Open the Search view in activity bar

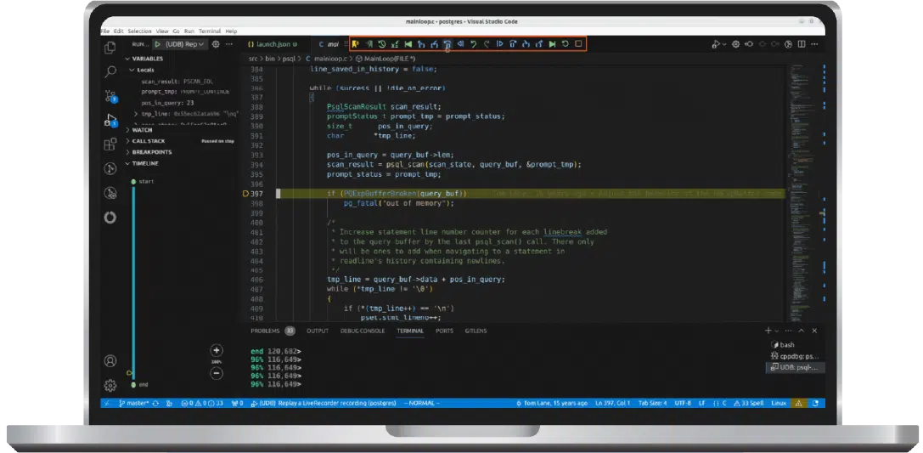click(110, 72)
